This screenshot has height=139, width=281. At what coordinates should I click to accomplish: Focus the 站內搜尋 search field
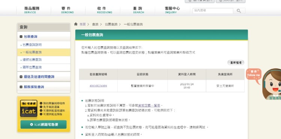click(x=213, y=11)
